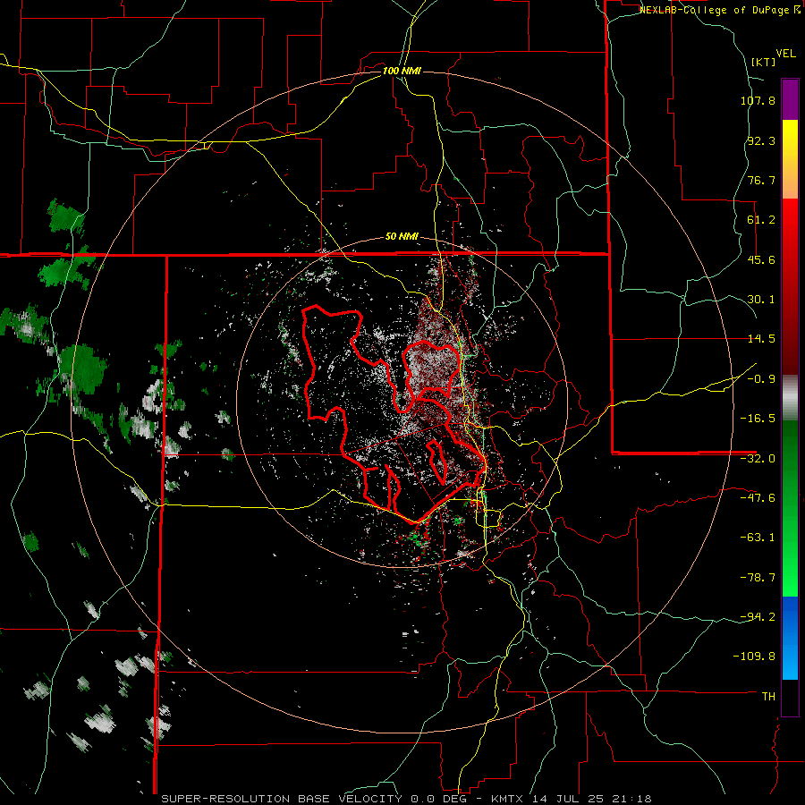The image size is (805, 805).
Task: Click the 30.1 velocity scale value
Action: pos(761,300)
